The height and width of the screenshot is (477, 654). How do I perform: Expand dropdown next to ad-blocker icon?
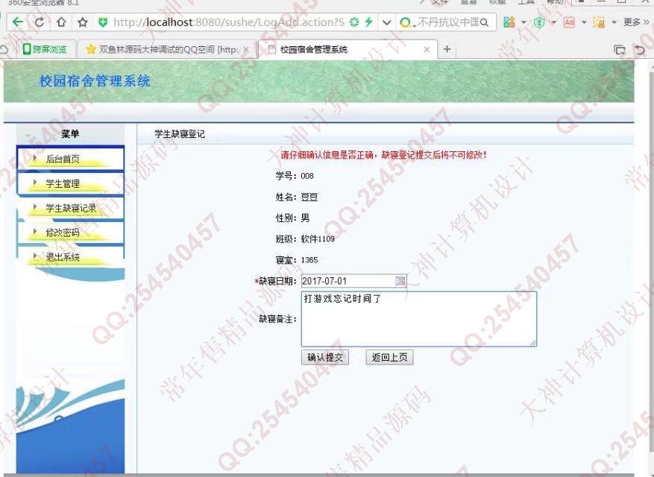[x=584, y=22]
